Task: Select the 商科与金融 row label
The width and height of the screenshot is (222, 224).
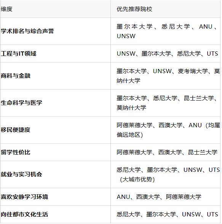Action: (x=15, y=76)
